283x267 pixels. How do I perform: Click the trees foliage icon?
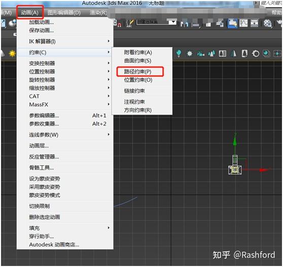(x=211, y=54)
